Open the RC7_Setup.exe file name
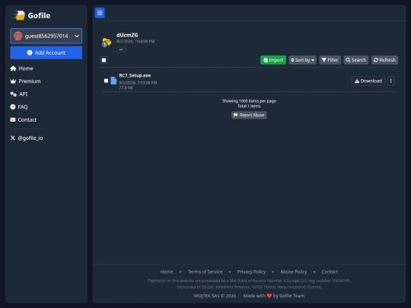This screenshot has width=411, height=308. (135, 75)
